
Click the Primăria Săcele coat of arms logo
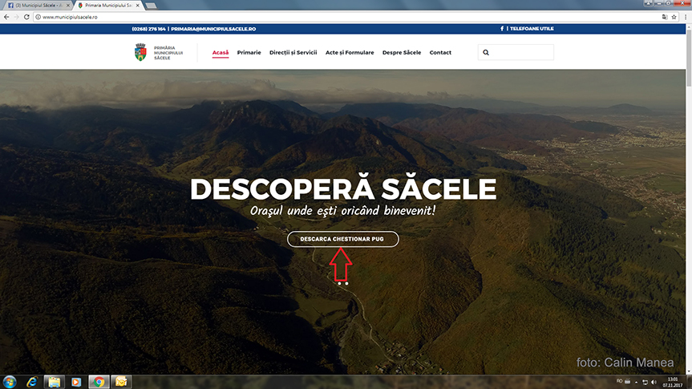pos(141,53)
